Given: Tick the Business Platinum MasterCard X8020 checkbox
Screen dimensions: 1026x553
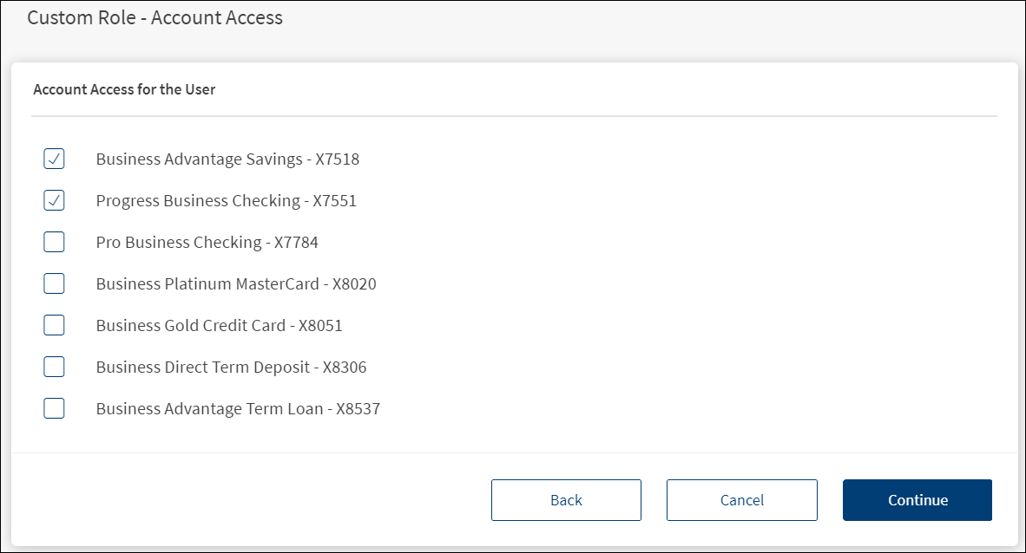Looking at the screenshot, I should [54, 283].
